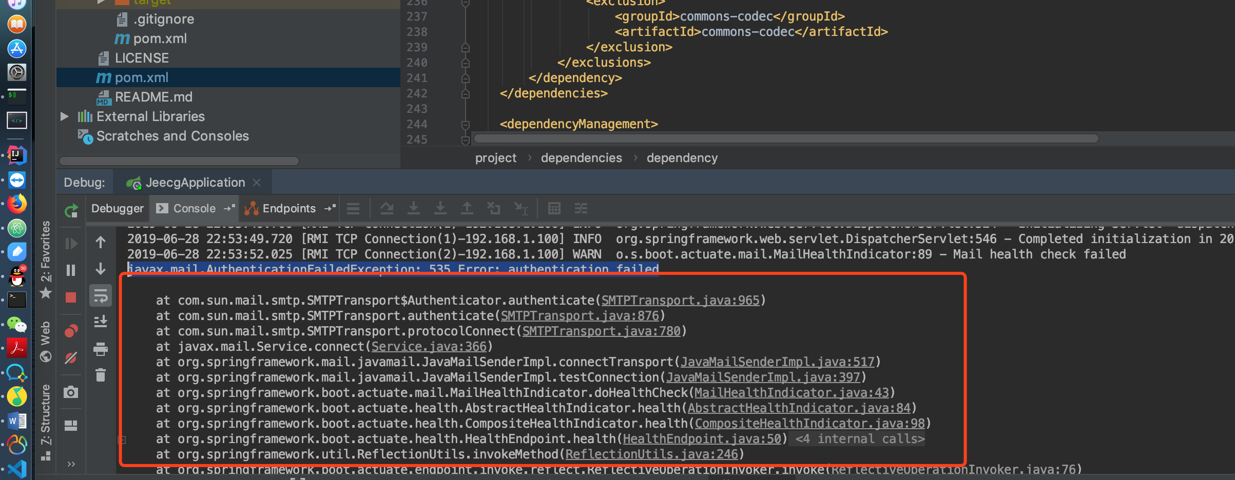Image resolution: width=1235 pixels, height=480 pixels.
Task: Expand the External Libraries node
Action: [64, 116]
